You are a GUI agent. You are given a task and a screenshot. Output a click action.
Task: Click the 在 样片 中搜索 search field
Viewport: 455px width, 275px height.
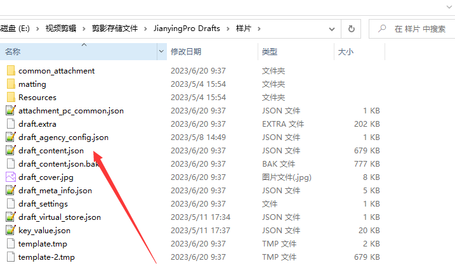[412, 29]
